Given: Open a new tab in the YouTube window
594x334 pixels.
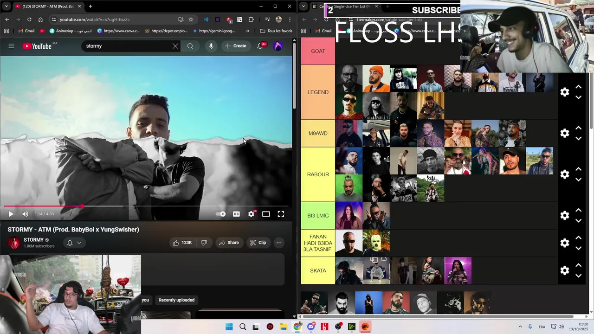Looking at the screenshot, I should tap(90, 6).
